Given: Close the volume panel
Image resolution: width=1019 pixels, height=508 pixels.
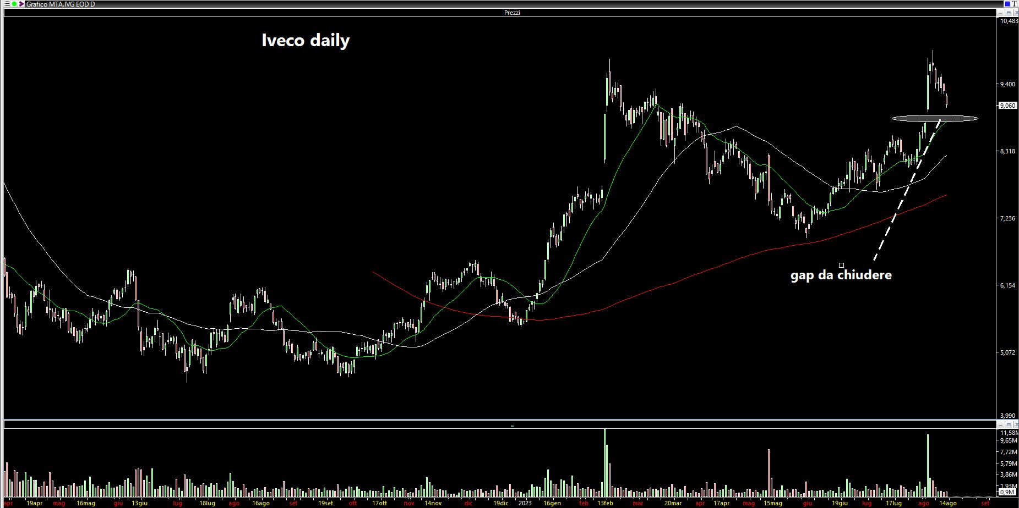Looking at the screenshot, I should 1016,424.
